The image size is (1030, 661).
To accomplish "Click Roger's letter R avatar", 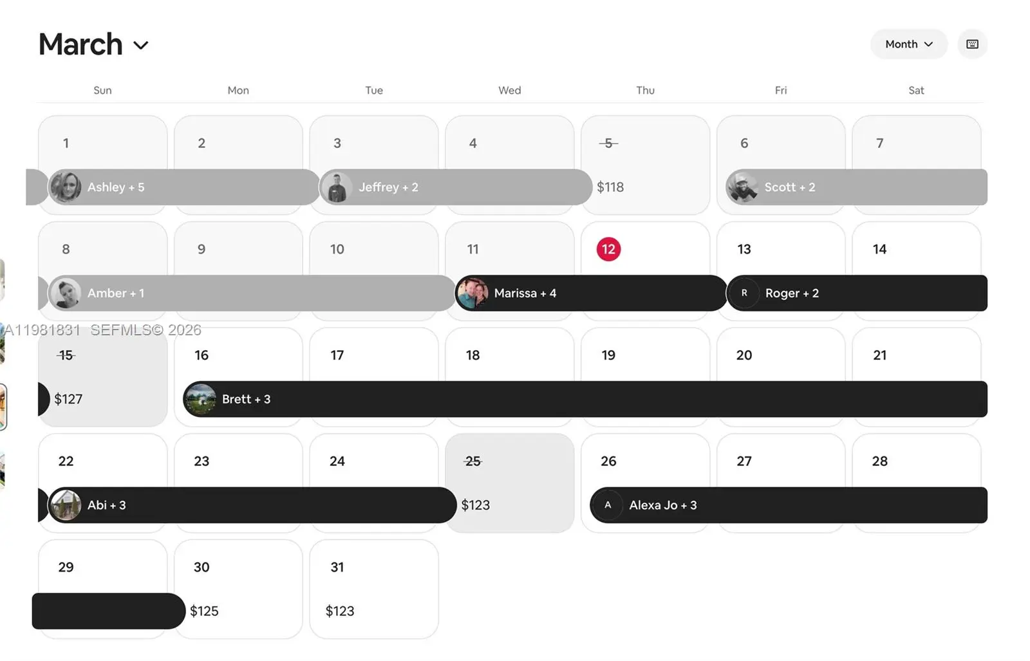I will [x=744, y=293].
